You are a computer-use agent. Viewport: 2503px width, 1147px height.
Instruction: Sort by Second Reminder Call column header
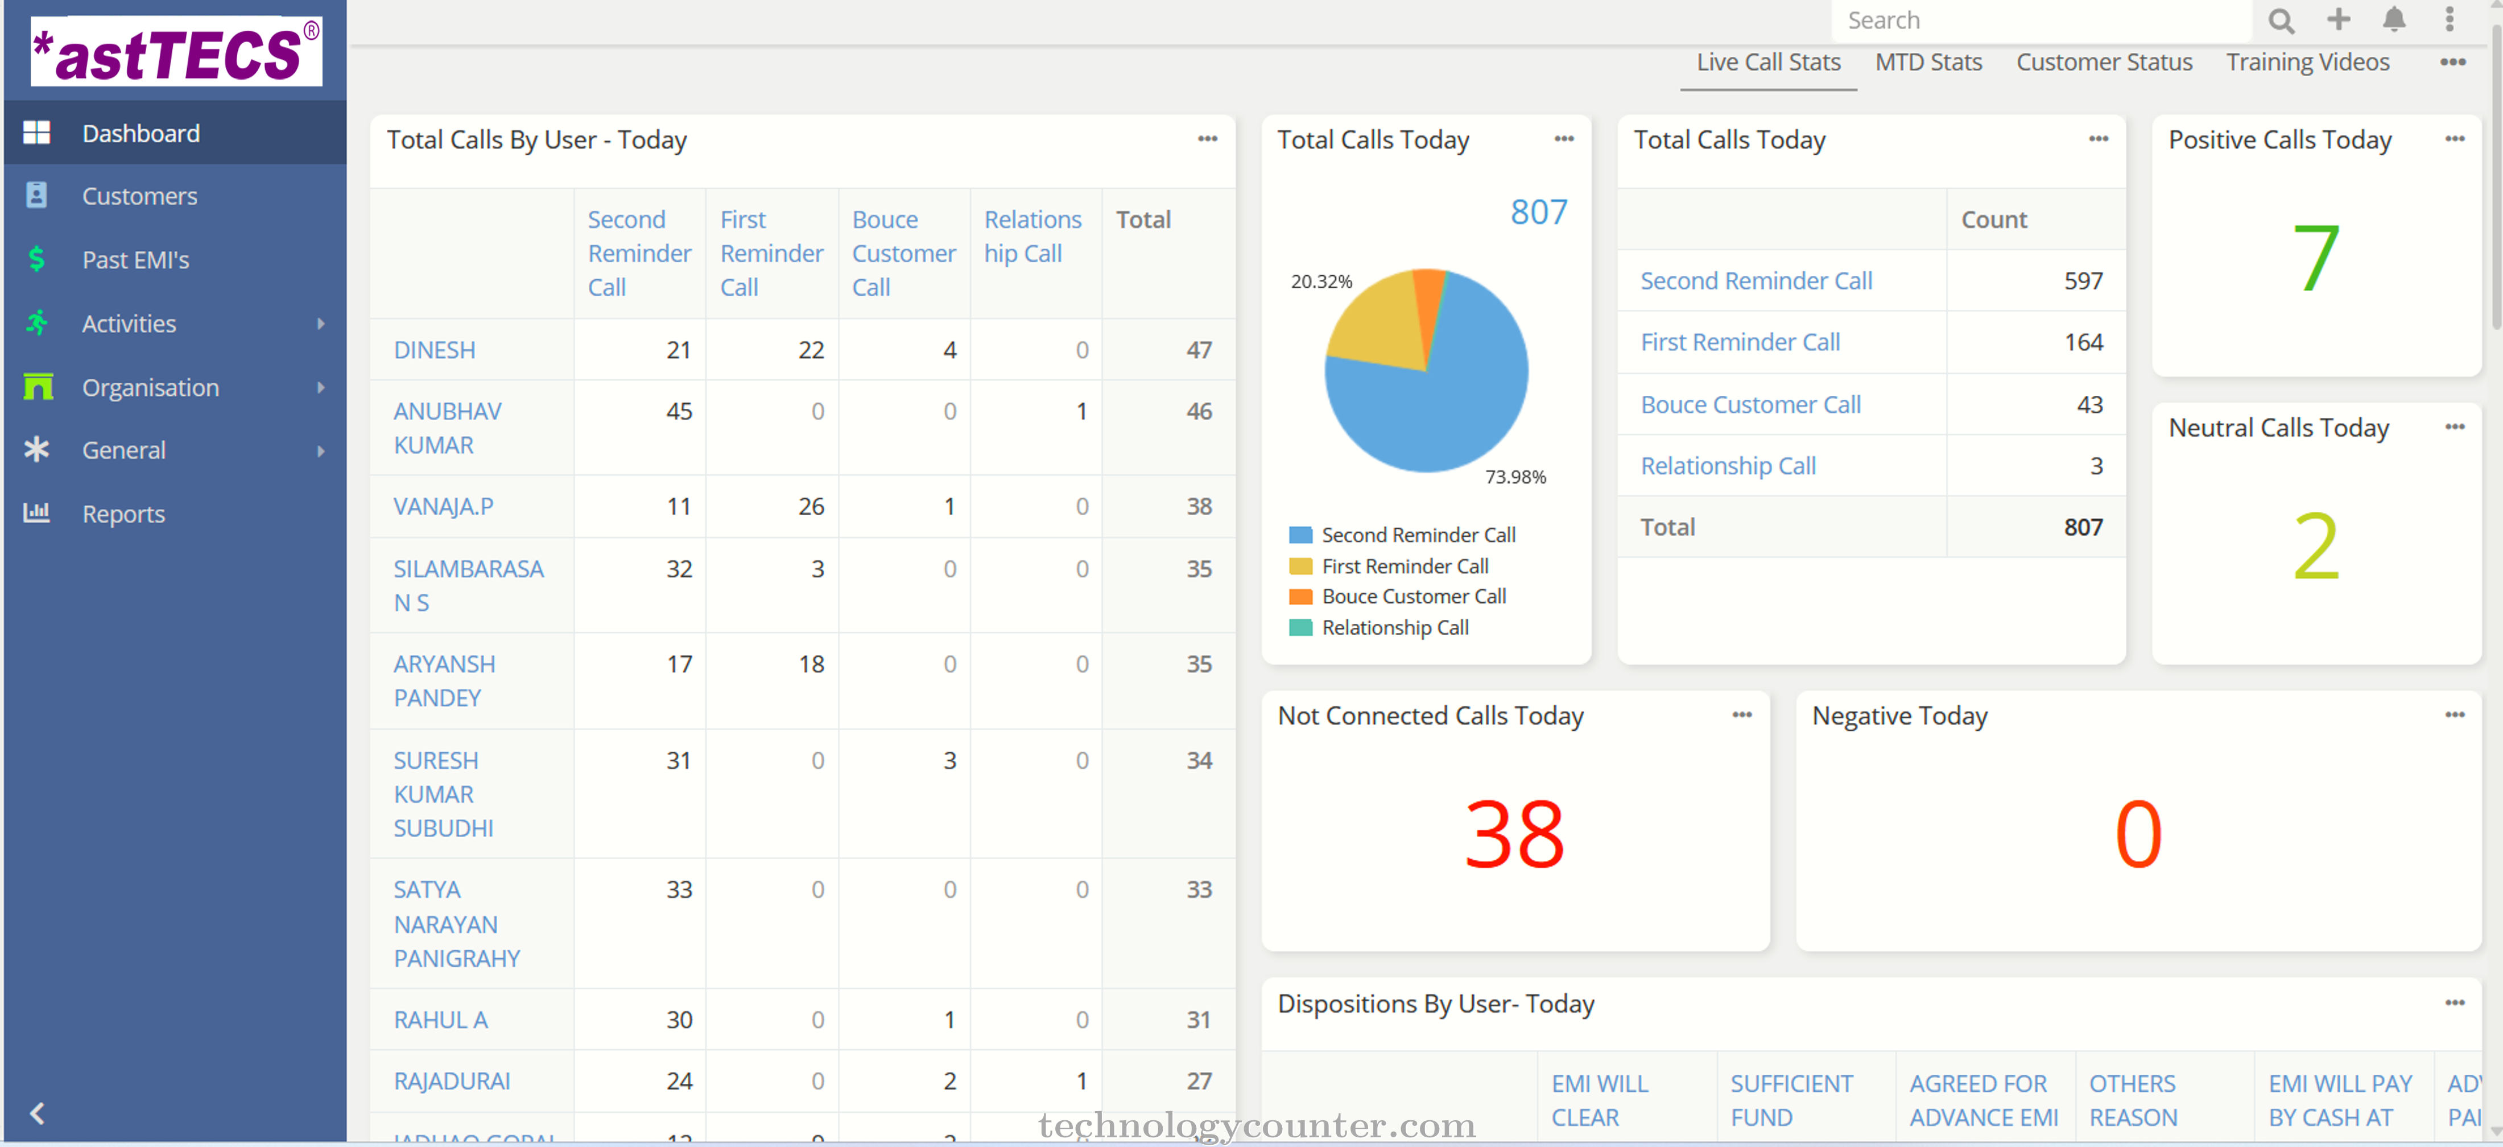point(638,252)
